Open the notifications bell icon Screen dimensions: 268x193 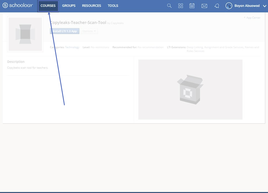click(217, 6)
